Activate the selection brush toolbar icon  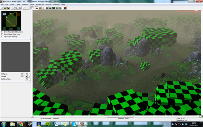(x=32, y=8)
